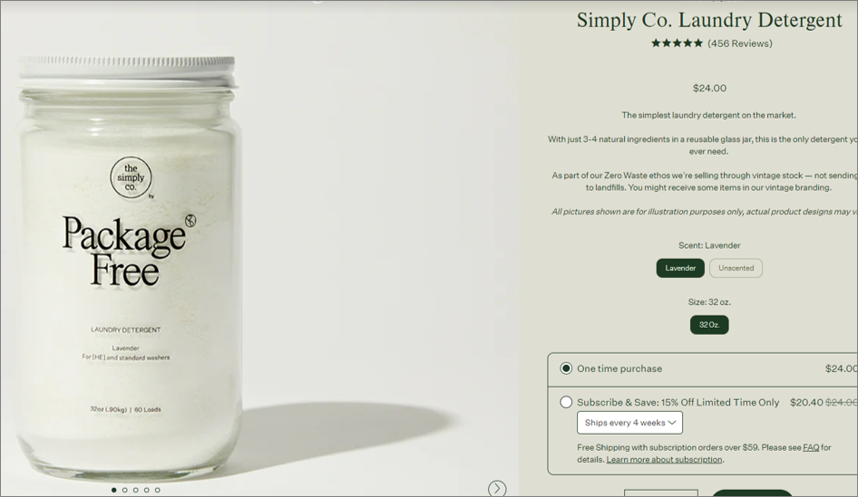
Task: Choose the Unscented scent option
Action: point(736,268)
